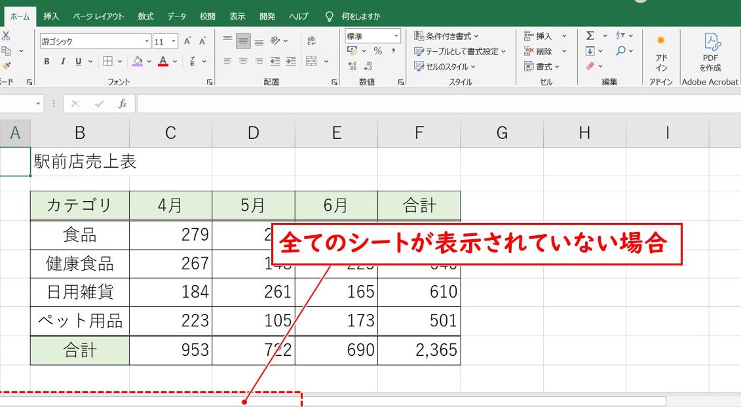Screen dimensions: 741x407
Task: Click the 何をしますか search box
Action: tap(360, 16)
